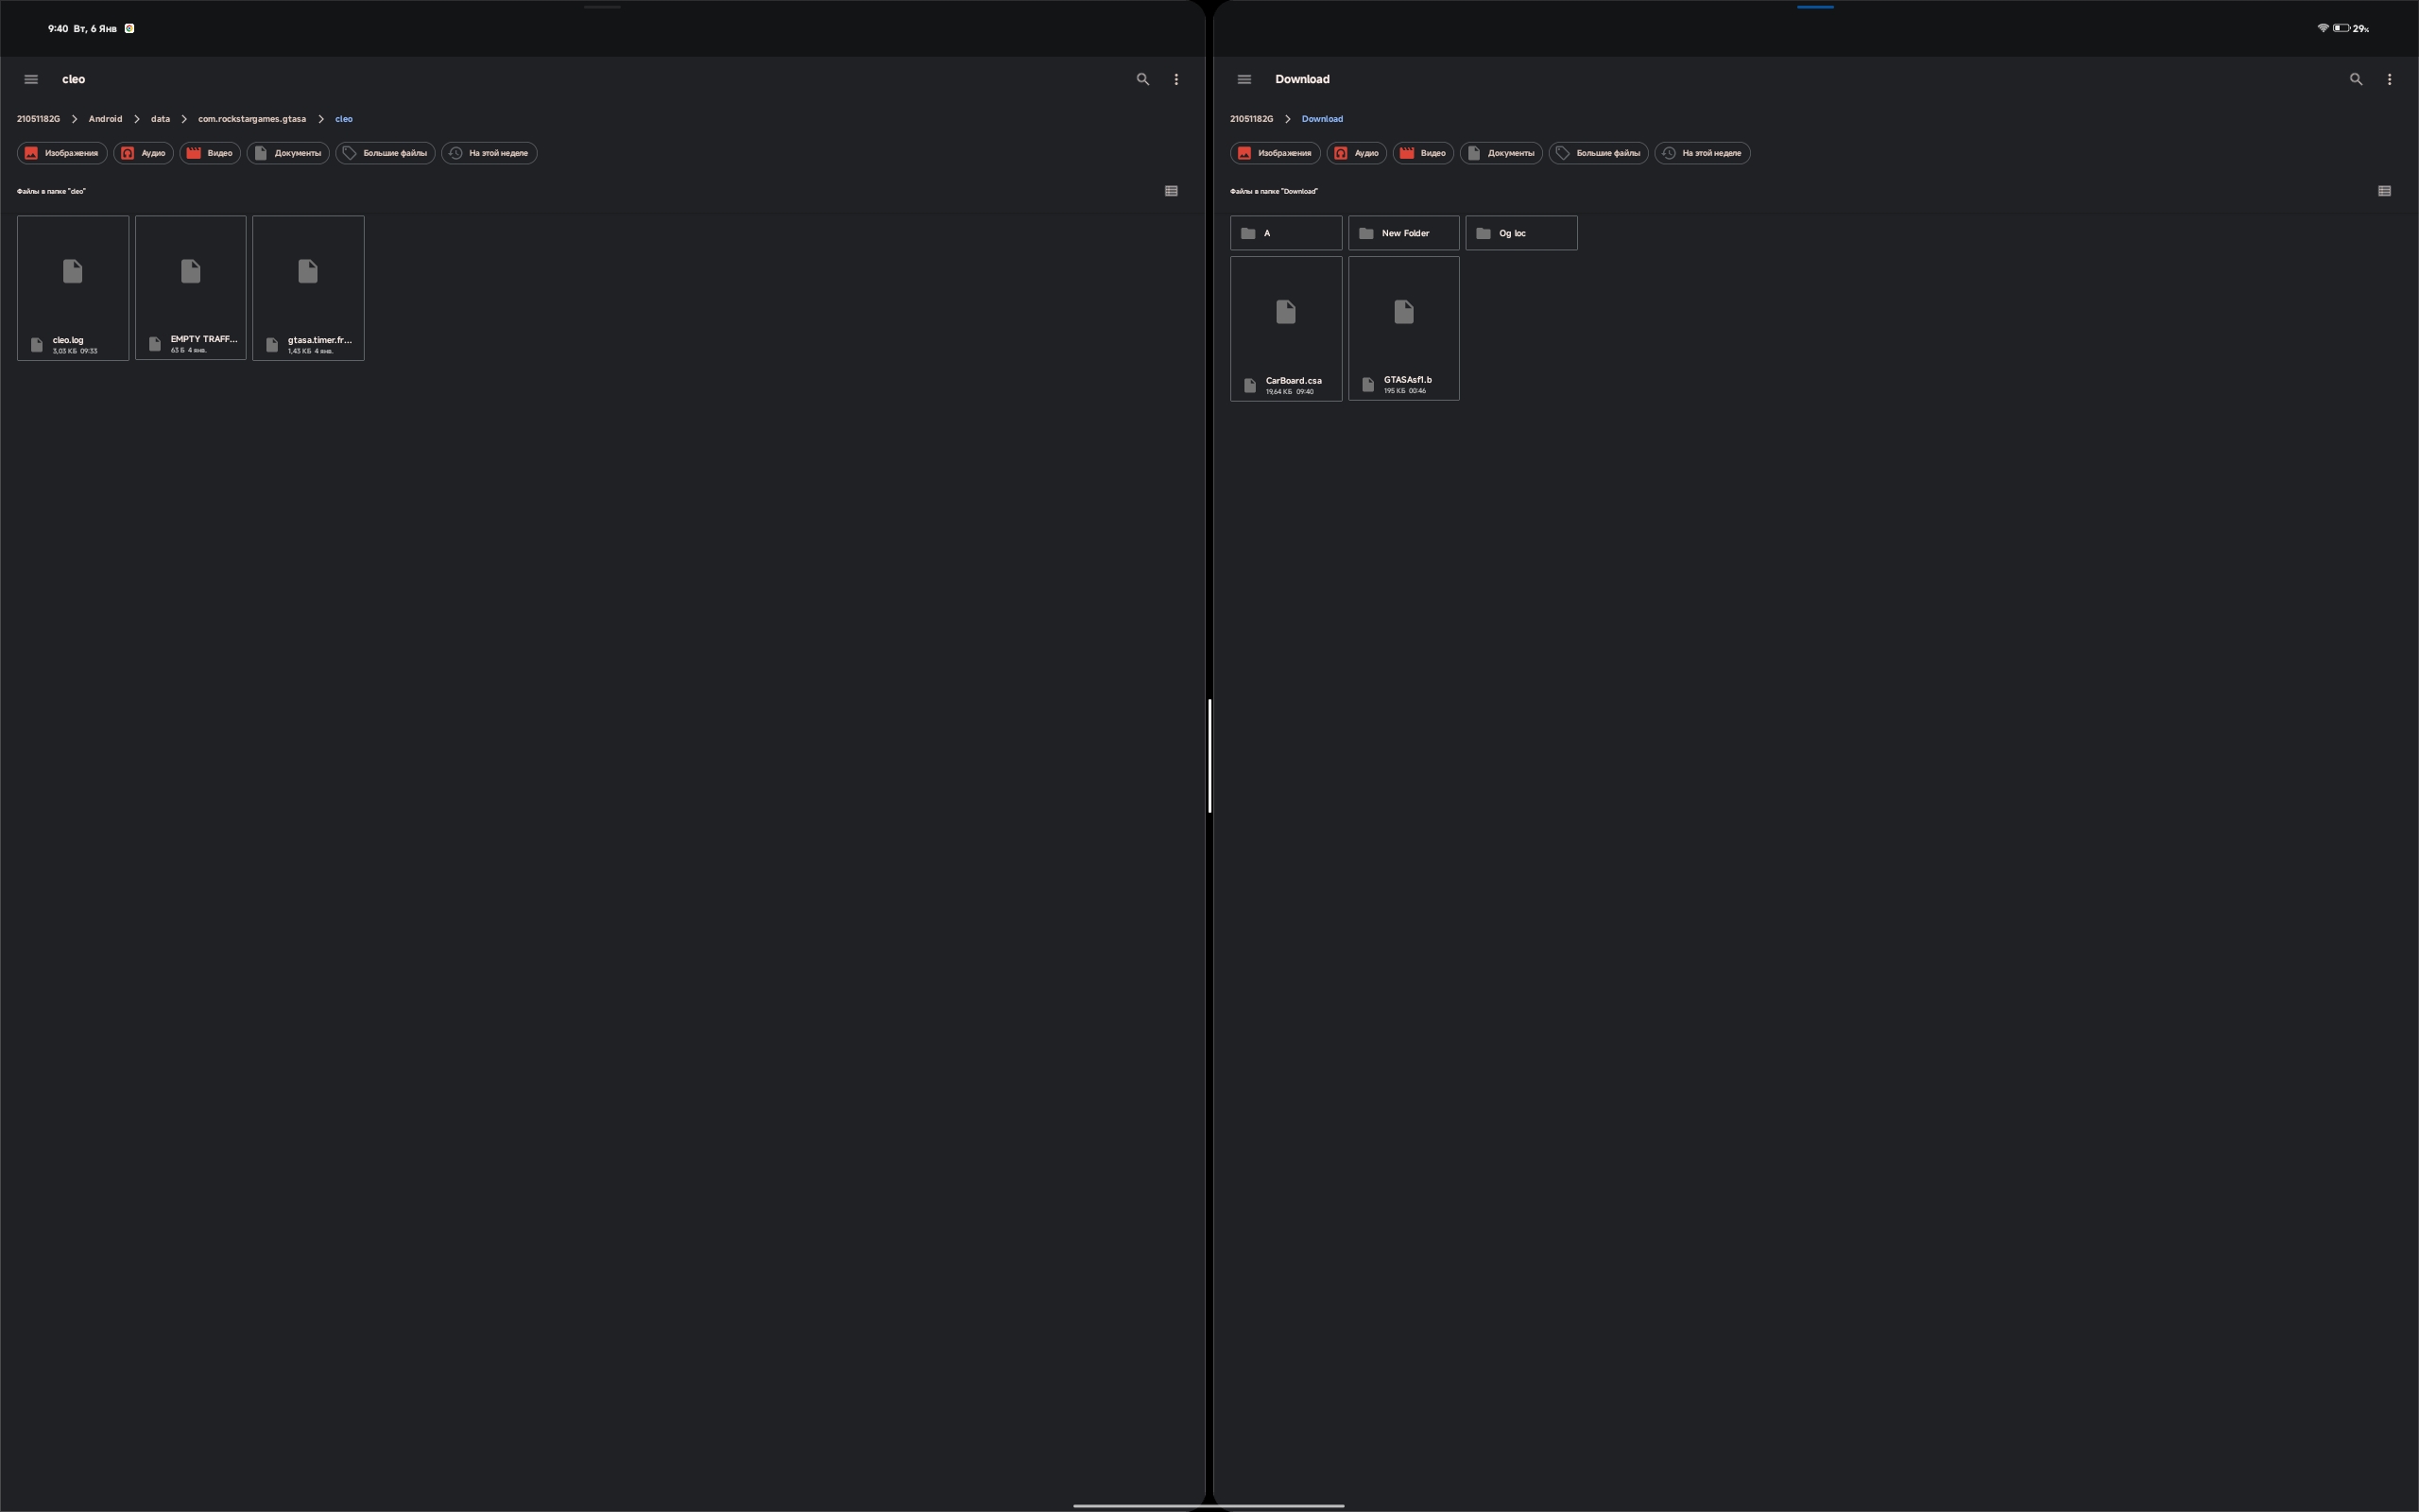Open the CarBoard.csa file
2419x1512 pixels.
pos(1285,328)
